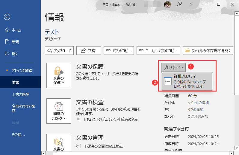Open the 問題のチェック dropdown button
Viewport: 239px width, 155px height.
click(x=59, y=111)
